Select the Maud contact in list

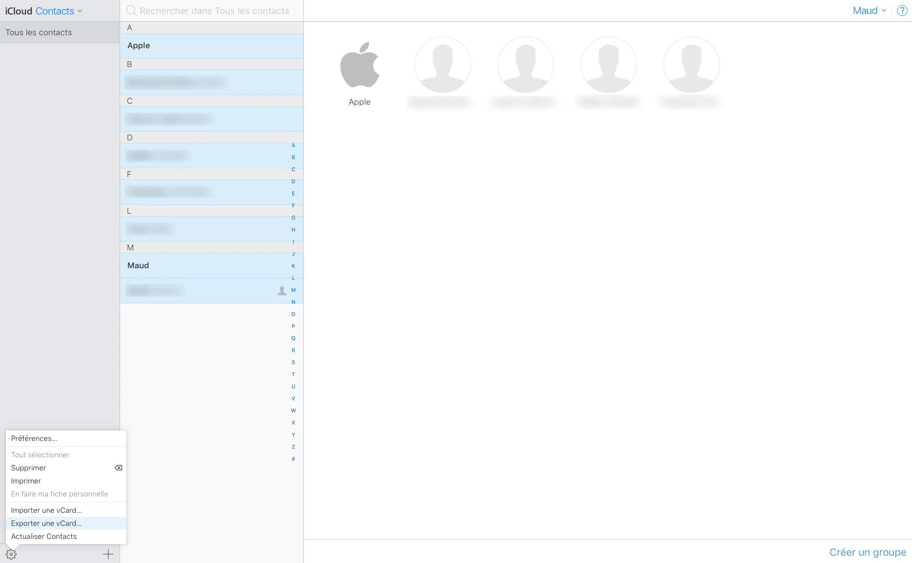[212, 266]
